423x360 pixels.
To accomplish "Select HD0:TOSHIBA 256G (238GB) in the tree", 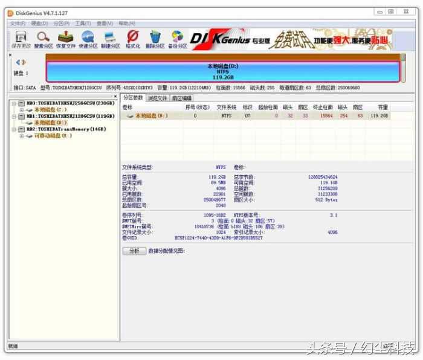I will click(71, 103).
